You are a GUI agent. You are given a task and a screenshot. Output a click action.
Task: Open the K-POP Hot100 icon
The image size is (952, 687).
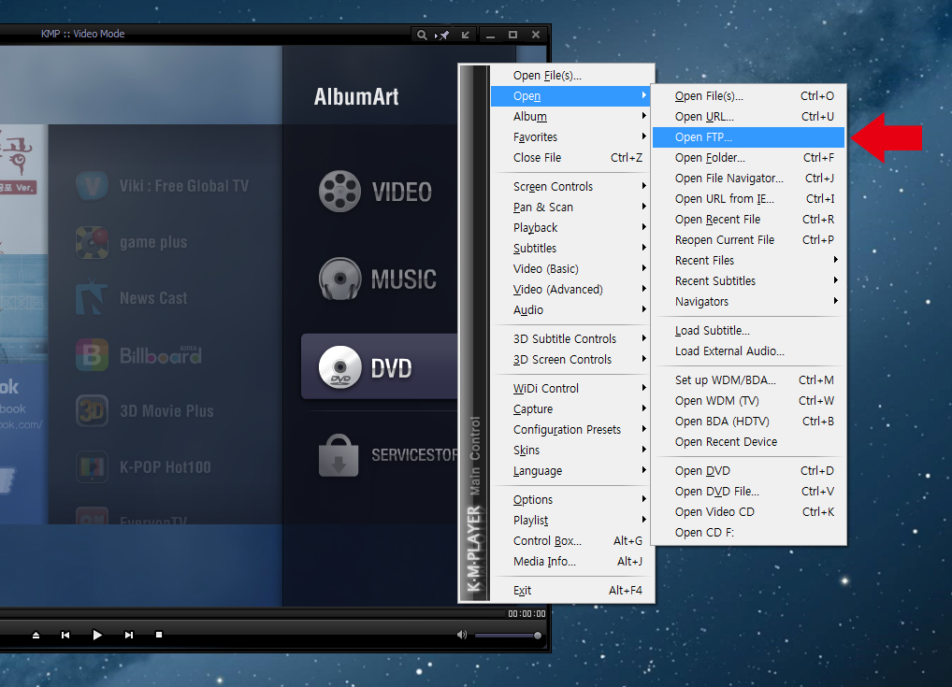click(x=93, y=467)
